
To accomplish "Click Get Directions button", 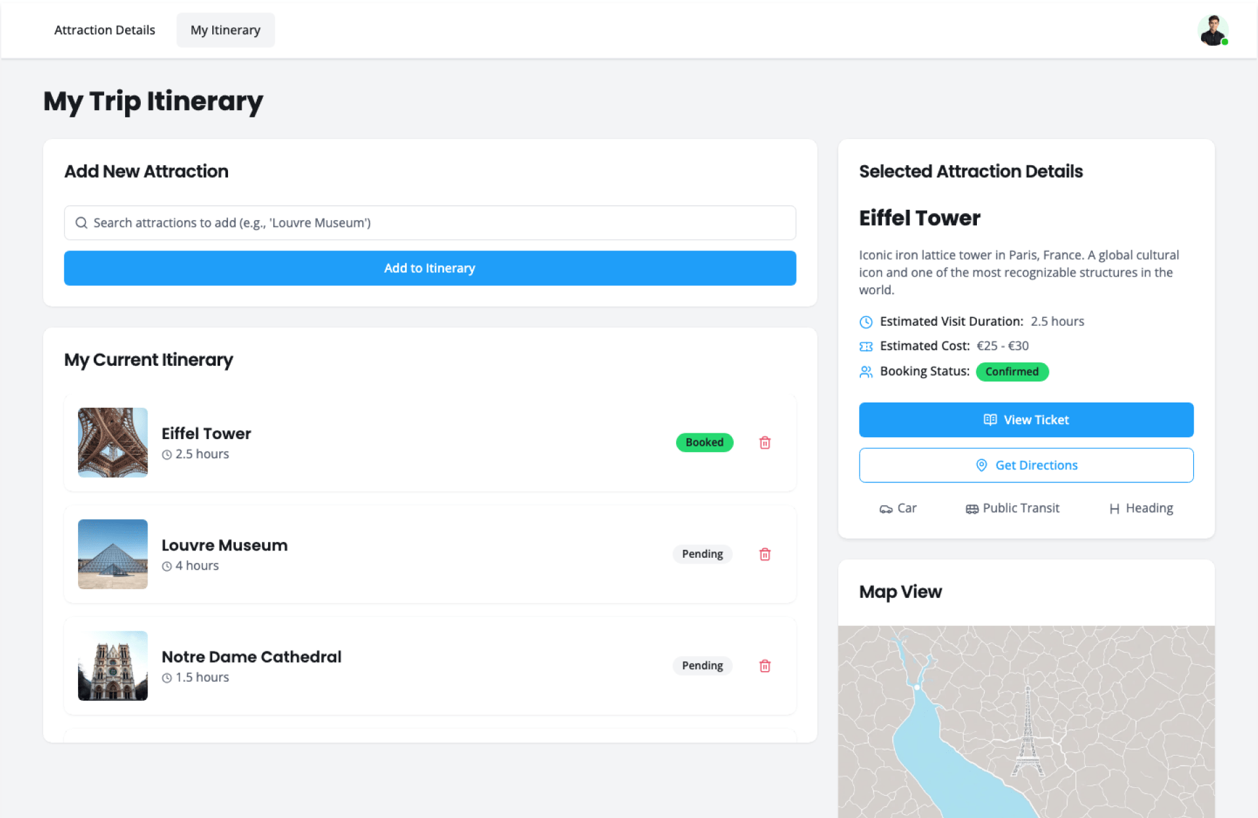I will click(1026, 465).
